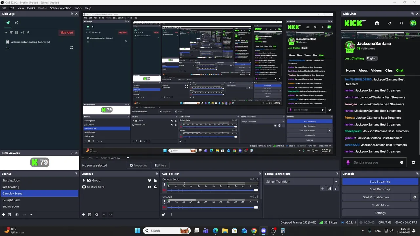Click Start Recording button
Viewport: 420px width, 236px height.
[x=380, y=189]
